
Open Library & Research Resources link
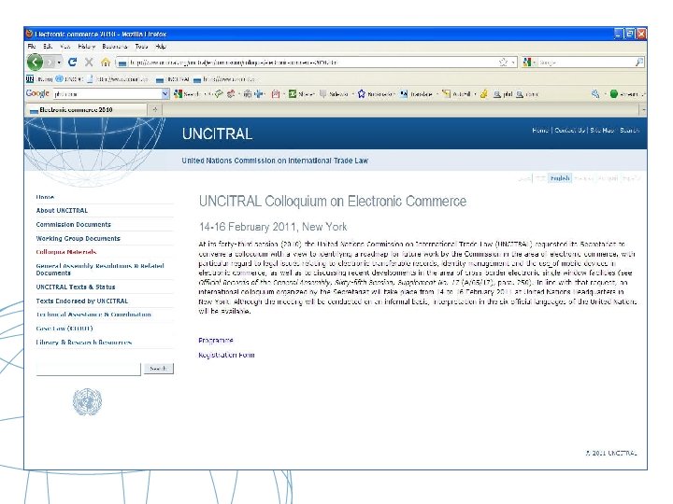84,343
